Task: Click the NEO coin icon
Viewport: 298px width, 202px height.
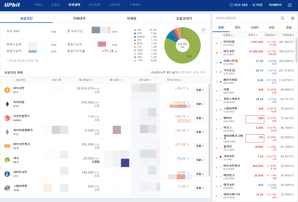Action: tap(7, 160)
